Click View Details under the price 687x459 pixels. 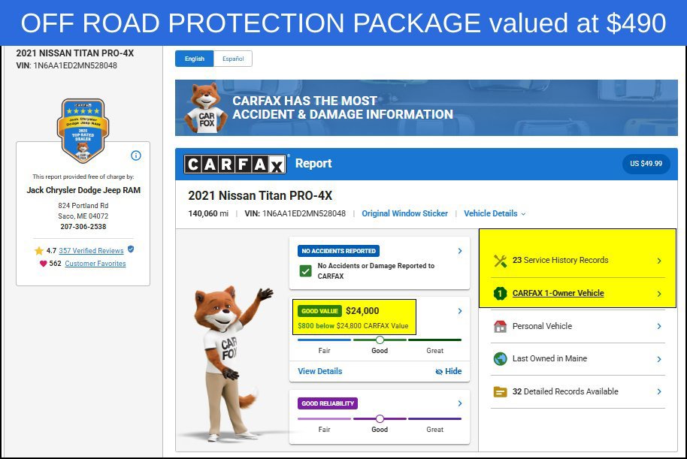[x=320, y=371]
